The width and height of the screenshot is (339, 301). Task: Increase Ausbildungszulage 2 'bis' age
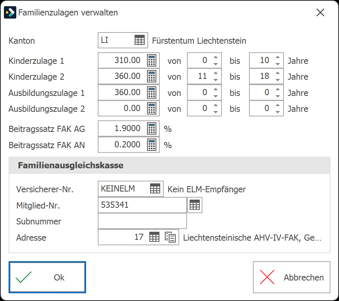[278, 105]
